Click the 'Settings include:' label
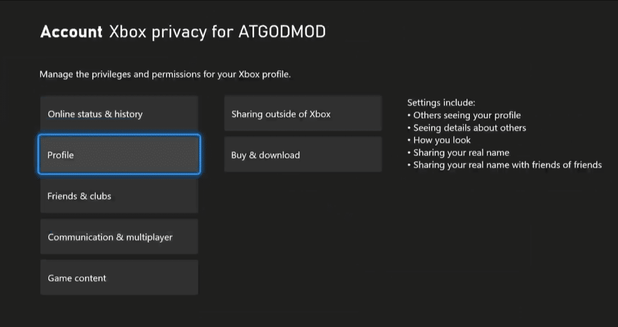618x327 pixels. [x=441, y=102]
